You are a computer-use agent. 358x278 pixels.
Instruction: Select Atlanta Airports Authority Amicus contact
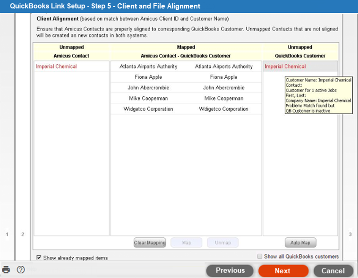pos(148,67)
